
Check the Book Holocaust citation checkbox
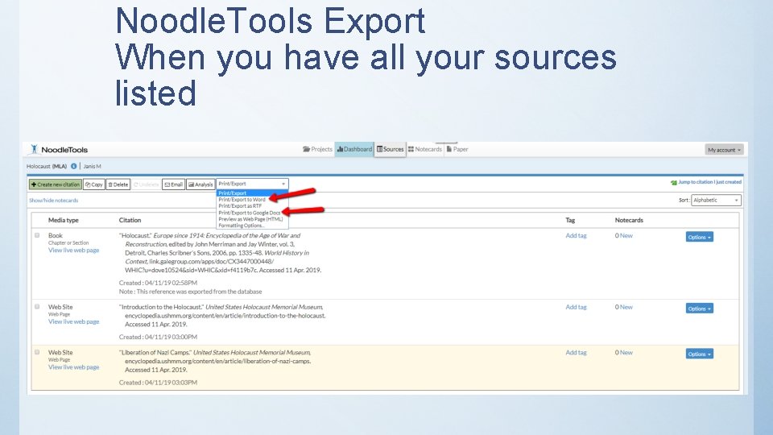click(x=37, y=235)
